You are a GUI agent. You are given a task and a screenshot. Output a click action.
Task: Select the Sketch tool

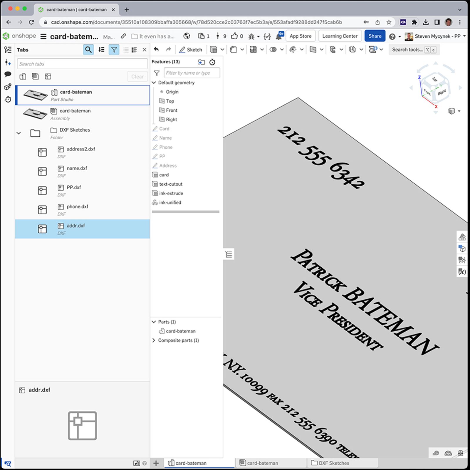[190, 49]
